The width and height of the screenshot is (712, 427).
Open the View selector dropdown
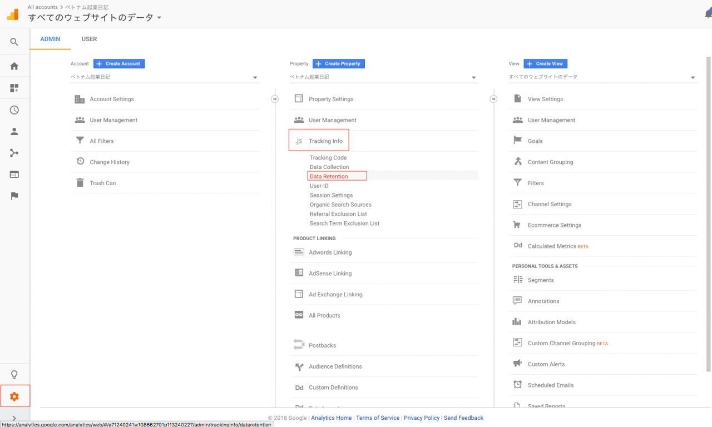(x=602, y=77)
